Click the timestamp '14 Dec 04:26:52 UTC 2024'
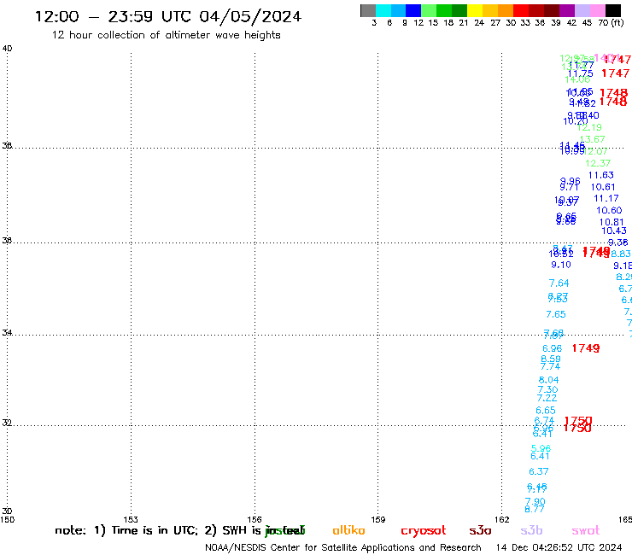The height and width of the screenshot is (555, 632). pos(559,547)
